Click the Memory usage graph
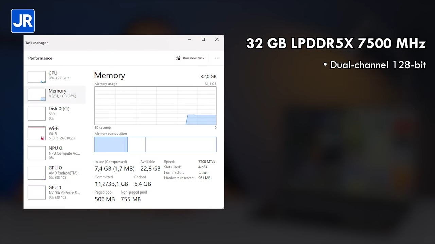Image resolution: width=435 pixels, height=244 pixels. click(x=155, y=106)
